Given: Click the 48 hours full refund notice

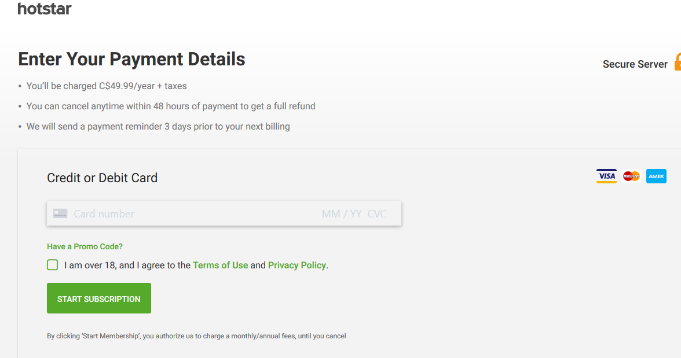Looking at the screenshot, I should 171,106.
